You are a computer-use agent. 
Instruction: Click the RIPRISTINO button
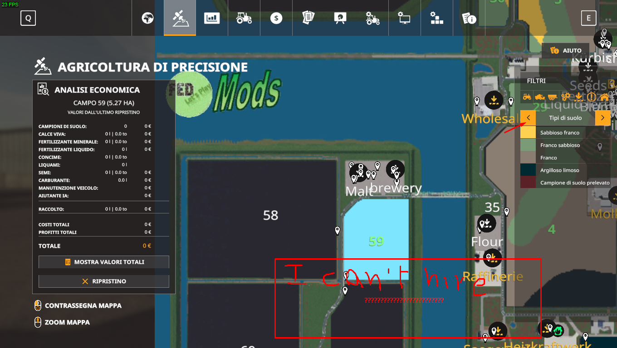coord(103,281)
